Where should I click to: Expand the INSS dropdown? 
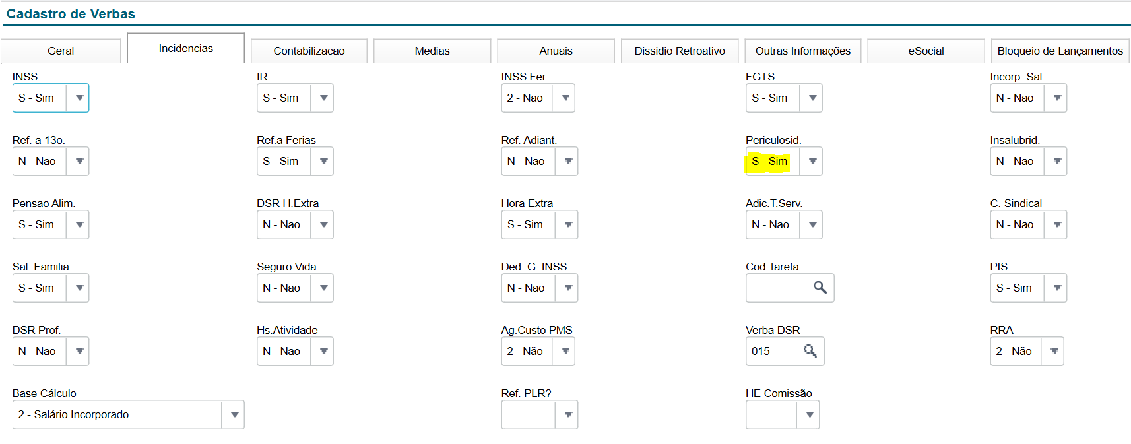coord(79,98)
